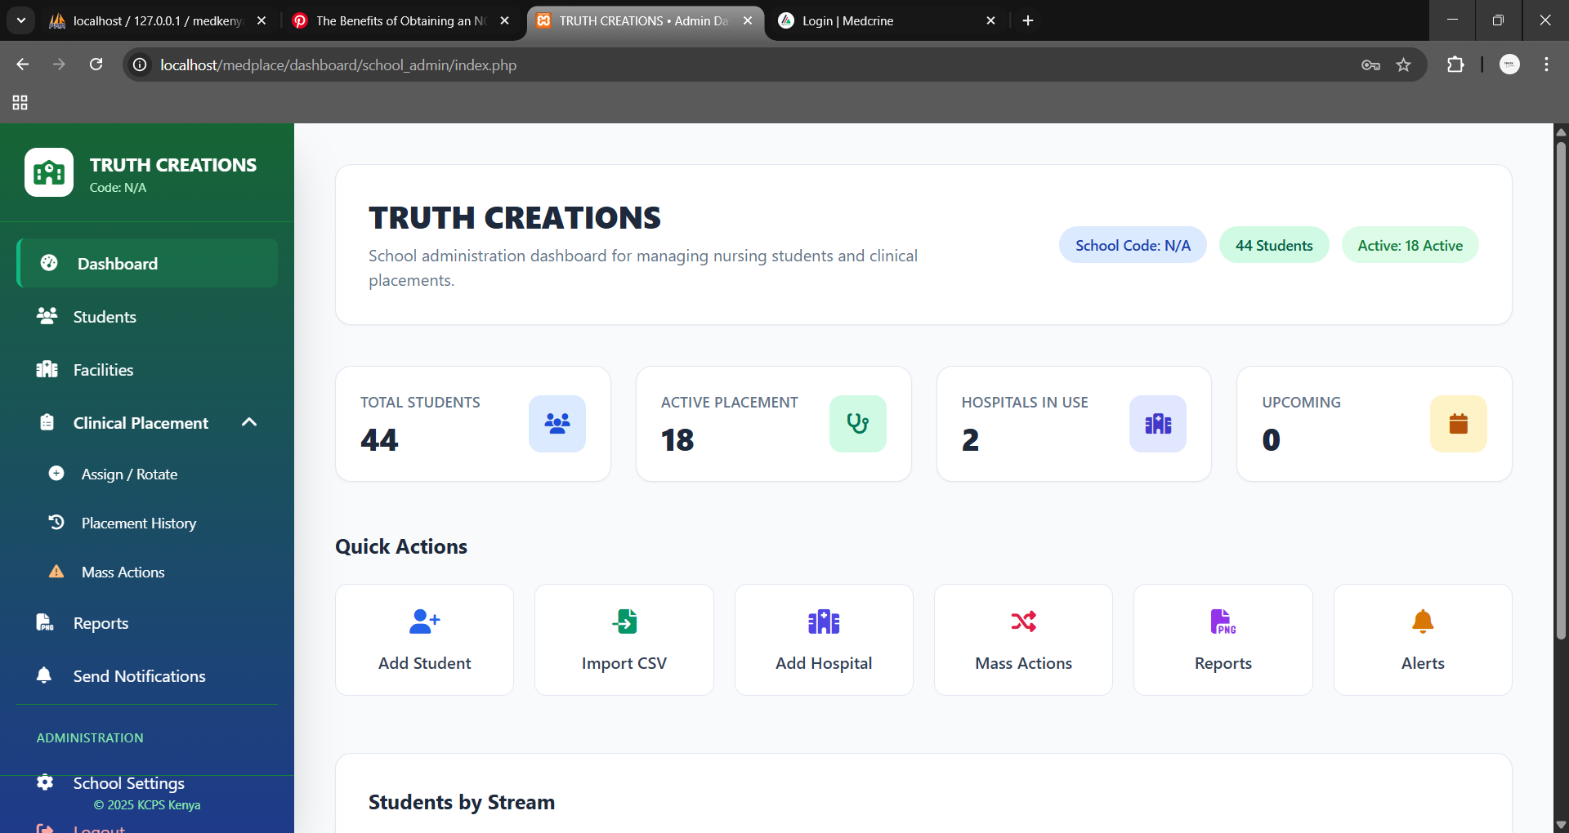Click the Import CSV file icon
Image resolution: width=1569 pixels, height=833 pixels.
point(624,621)
